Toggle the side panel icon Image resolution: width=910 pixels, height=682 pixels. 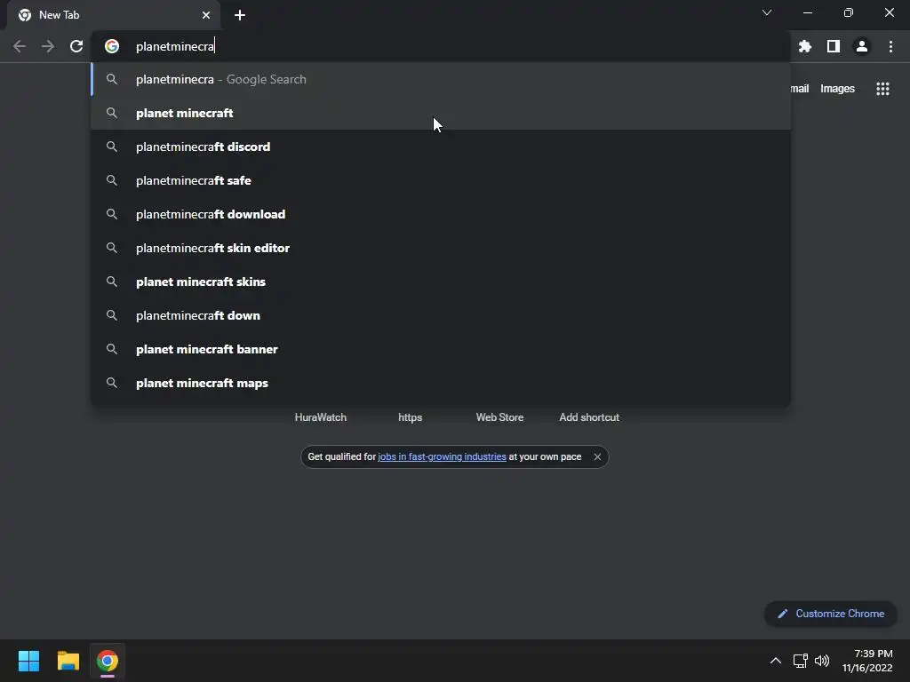pos(834,46)
